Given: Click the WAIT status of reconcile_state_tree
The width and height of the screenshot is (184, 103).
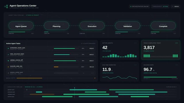Looking at the screenshot, I should point(83,67).
